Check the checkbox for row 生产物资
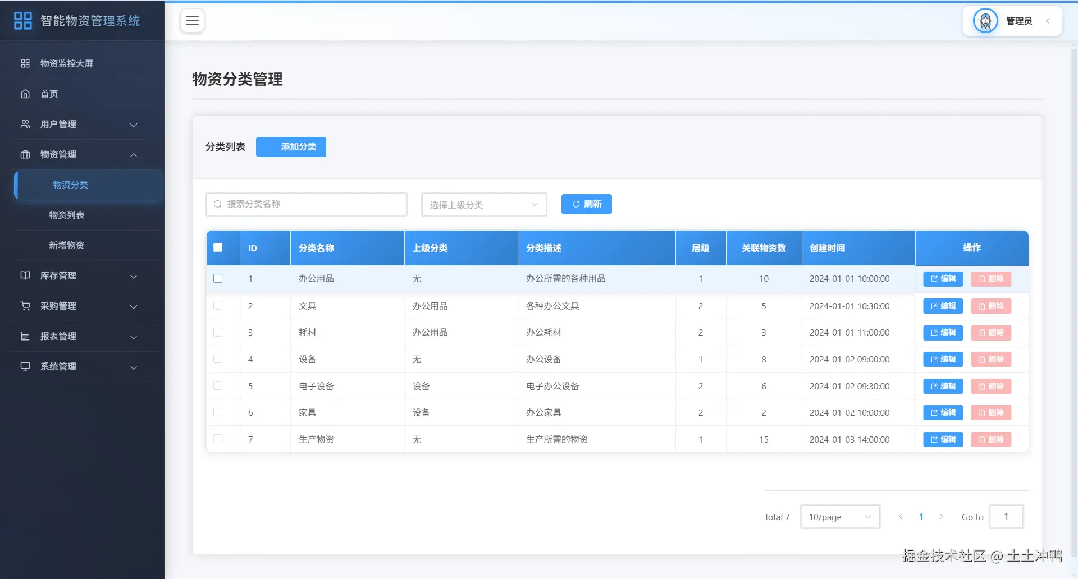The image size is (1078, 579). click(x=218, y=439)
